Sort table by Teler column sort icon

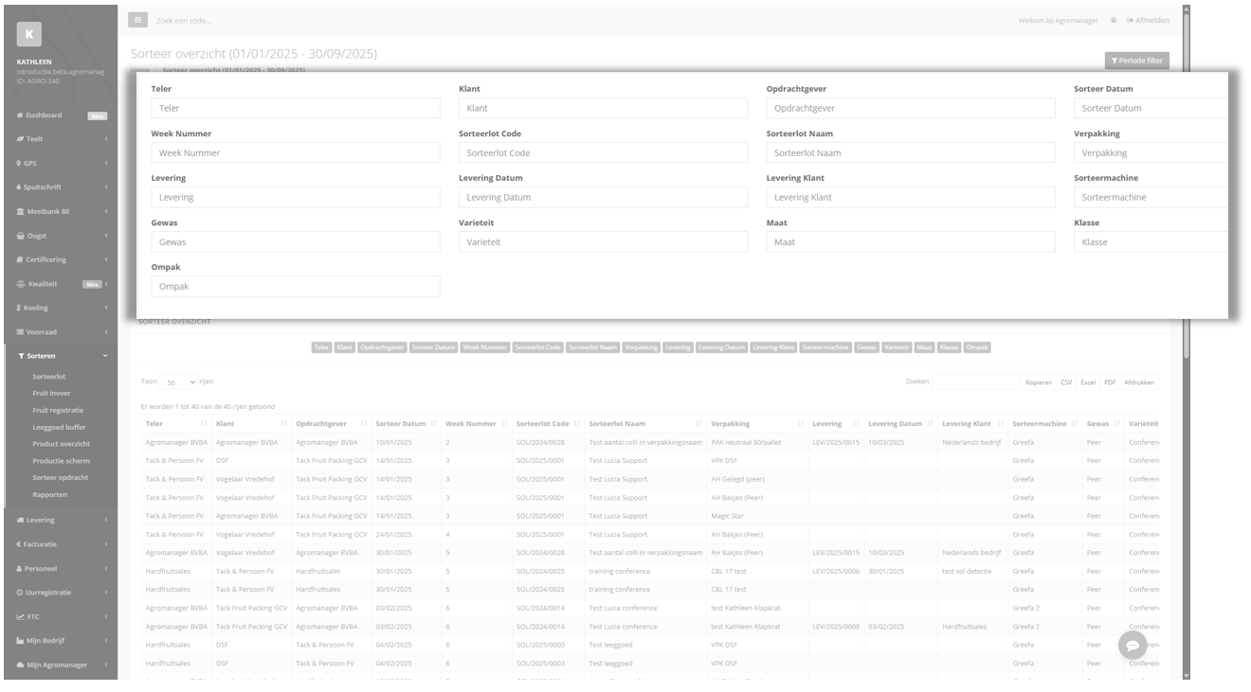point(204,424)
